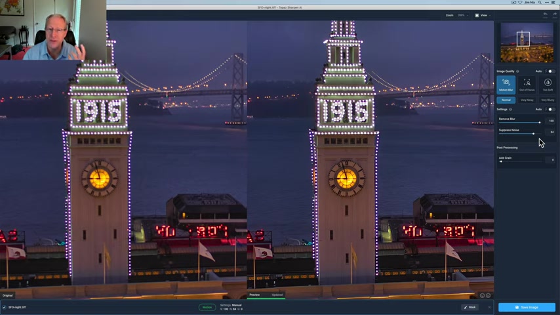
Task: Select the Out of Focus model icon
Action: point(527,84)
